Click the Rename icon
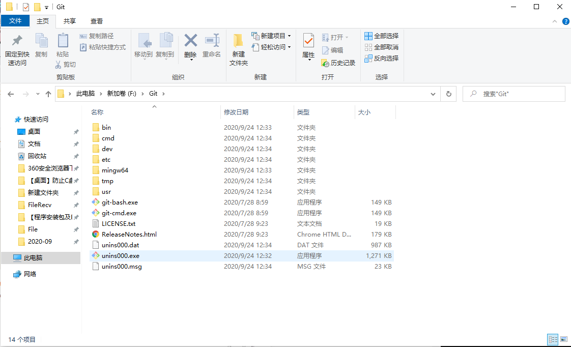 coord(212,40)
